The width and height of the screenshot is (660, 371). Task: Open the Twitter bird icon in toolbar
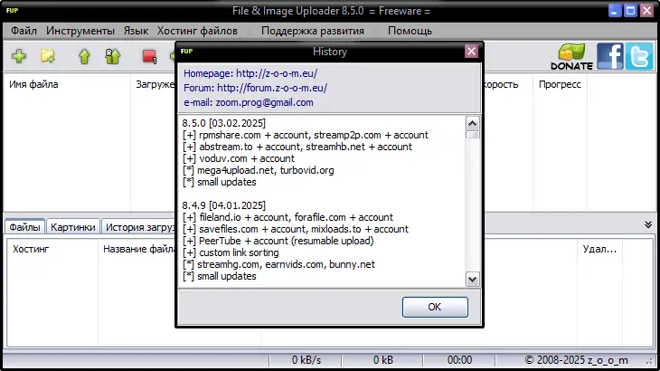[639, 56]
